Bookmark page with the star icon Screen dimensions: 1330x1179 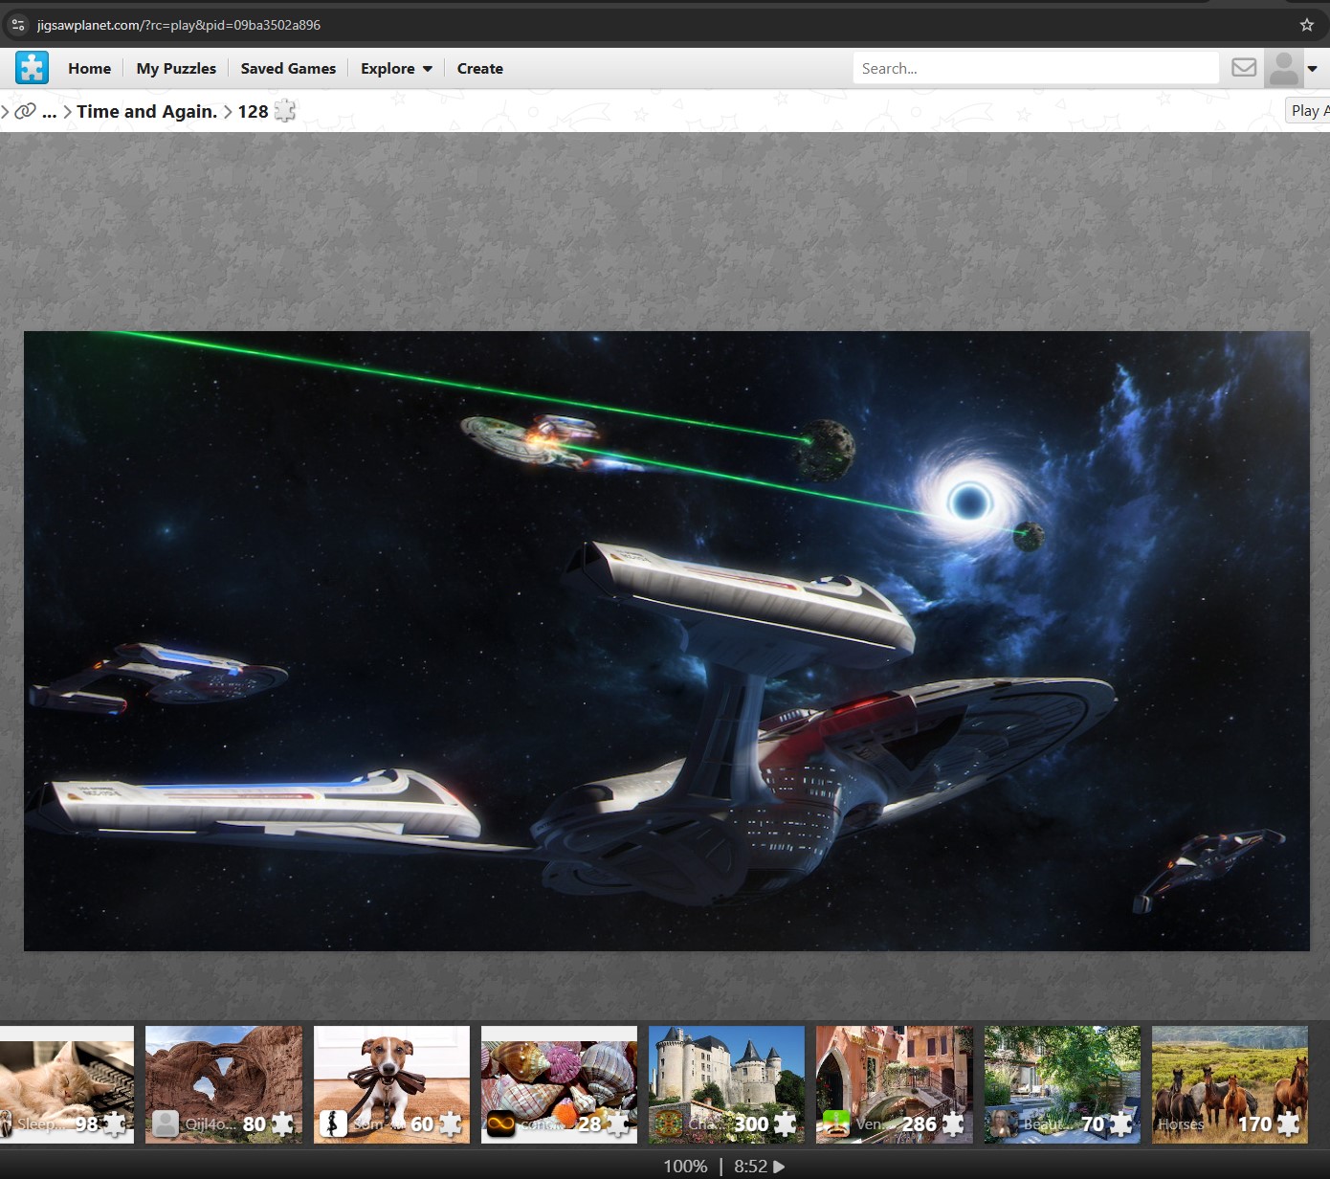coord(1307,25)
